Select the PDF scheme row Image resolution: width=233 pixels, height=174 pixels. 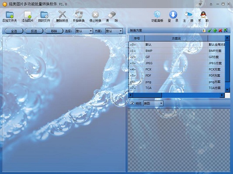177,76
